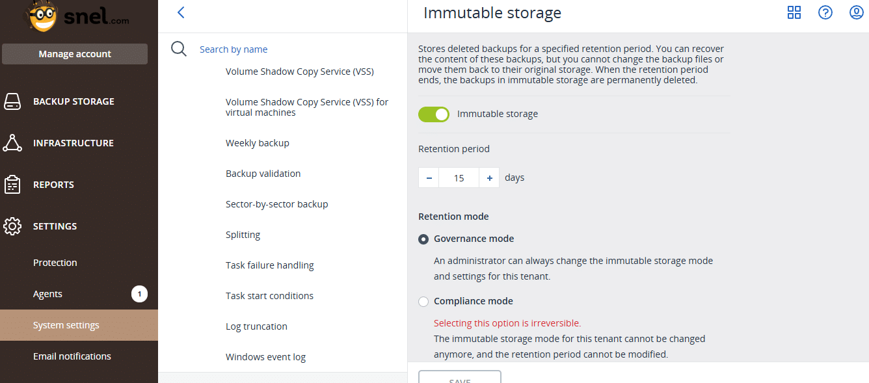Screen dimensions: 869x383
Task: Open the help question mark icon
Action: tap(825, 12)
